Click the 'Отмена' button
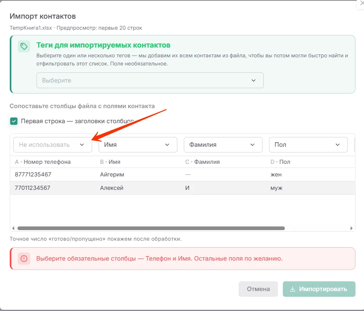Screen dimensions: 364x311 [258, 289]
